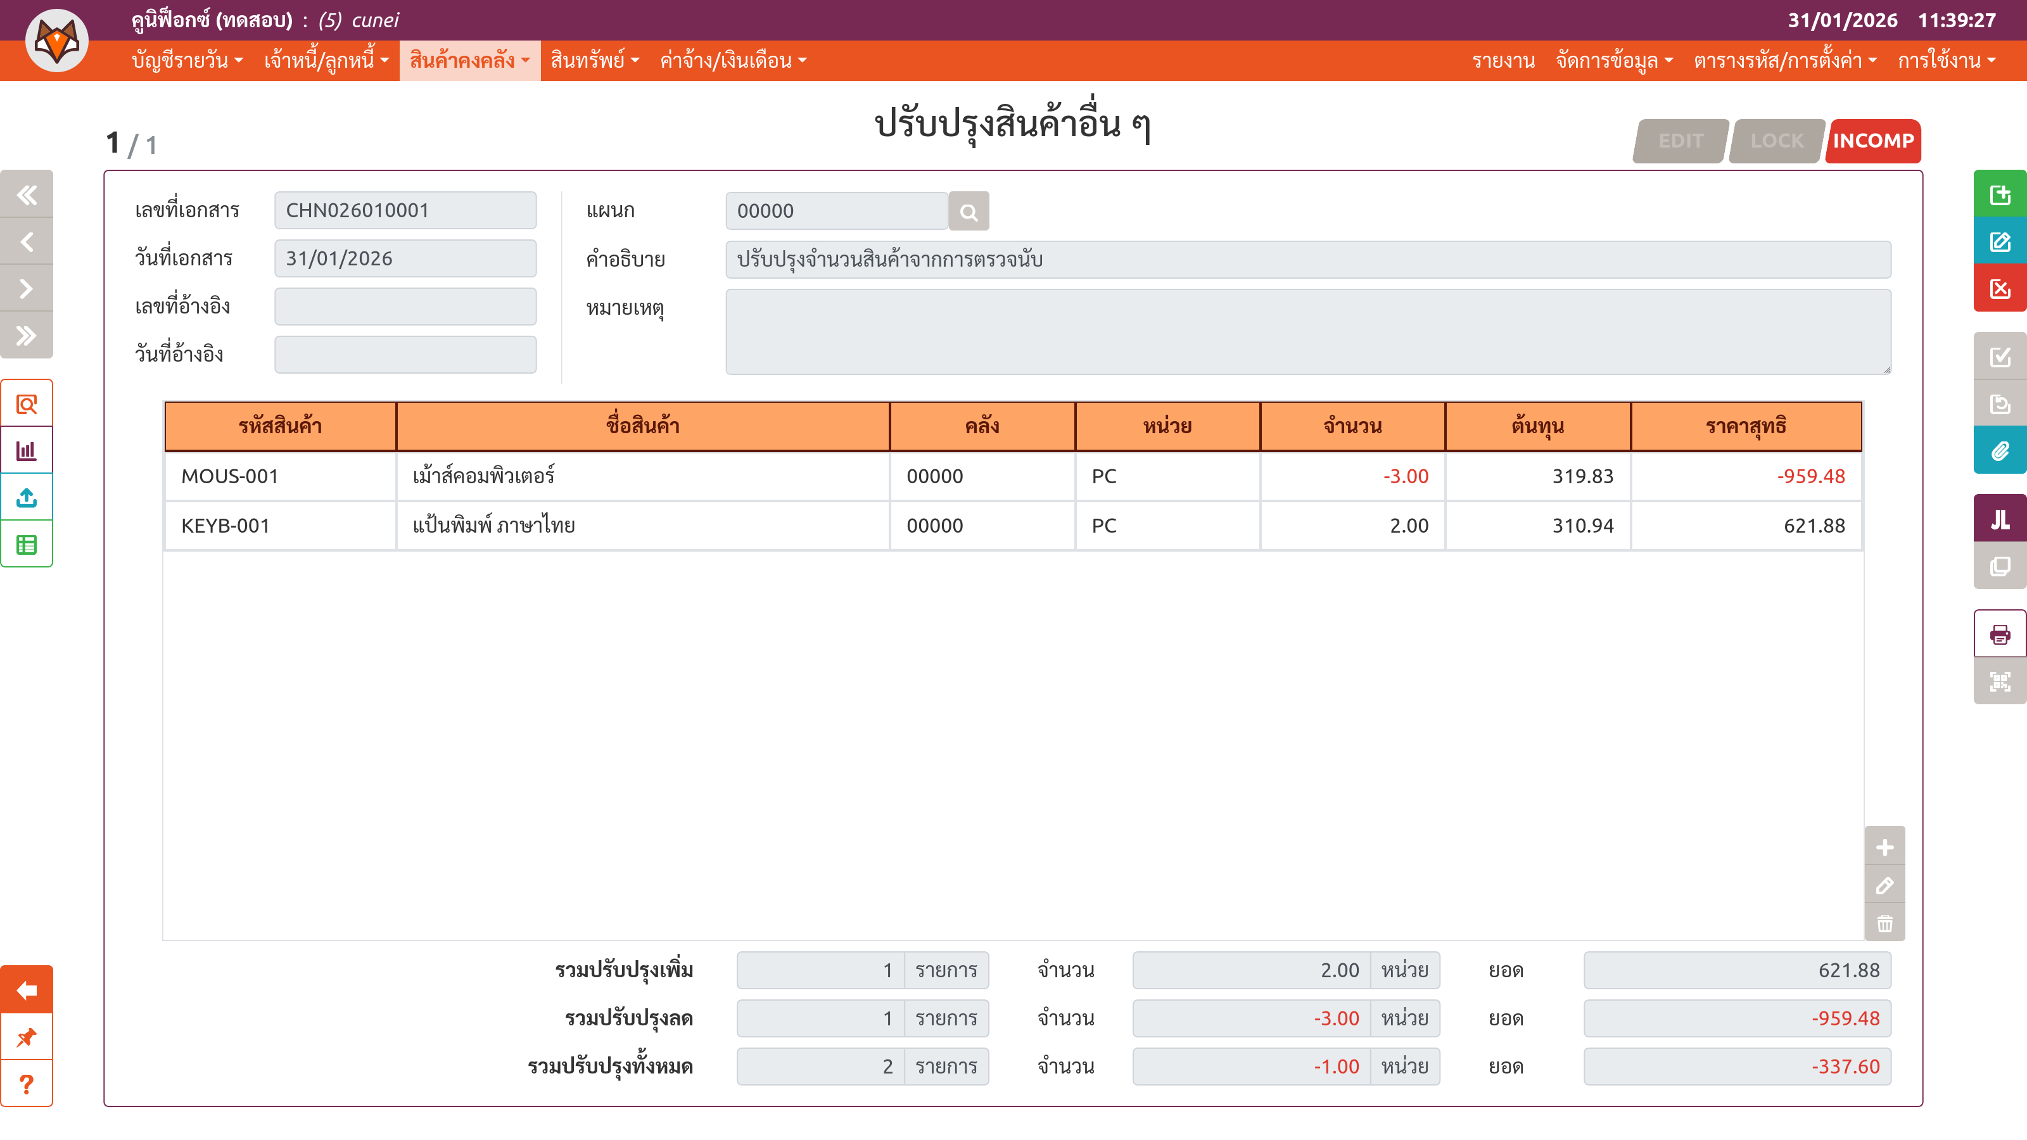The image size is (2027, 1140).
Task: Open the สินค้าคงคลัง menu
Action: click(470, 61)
